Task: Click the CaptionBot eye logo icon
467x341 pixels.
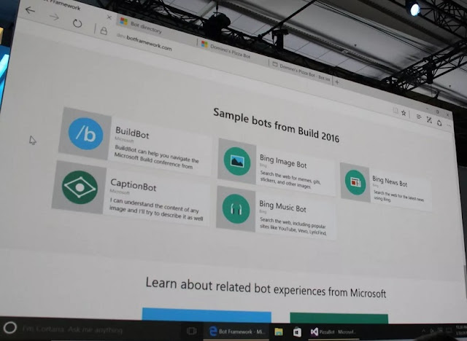Action: tap(80, 187)
